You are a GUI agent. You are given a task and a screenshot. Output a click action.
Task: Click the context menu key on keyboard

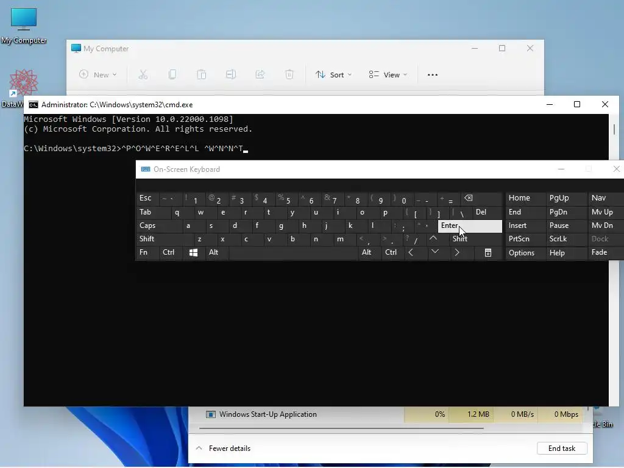point(488,252)
